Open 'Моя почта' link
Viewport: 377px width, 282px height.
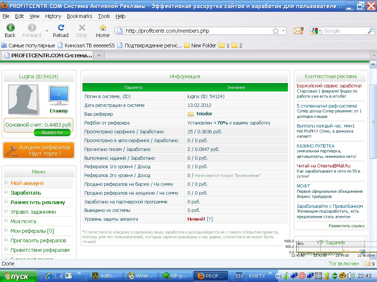coord(23,221)
